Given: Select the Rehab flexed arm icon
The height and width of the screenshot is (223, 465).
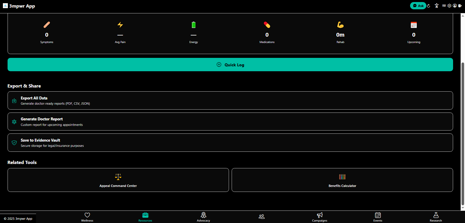Looking at the screenshot, I should tap(340, 25).
